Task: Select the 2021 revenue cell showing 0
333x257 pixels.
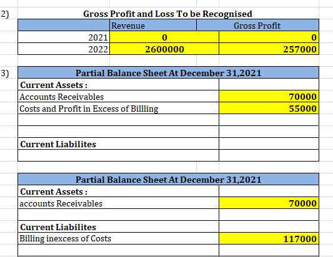Action: coord(164,37)
